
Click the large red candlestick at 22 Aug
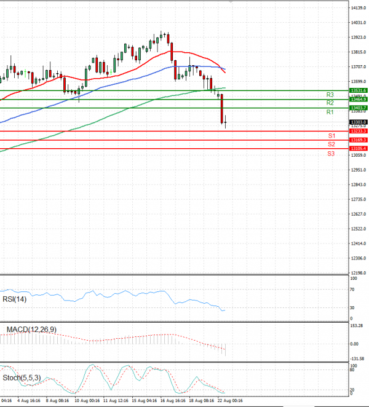222,109
